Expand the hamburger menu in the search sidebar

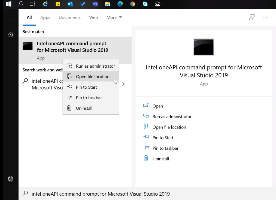click(x=11, y=18)
